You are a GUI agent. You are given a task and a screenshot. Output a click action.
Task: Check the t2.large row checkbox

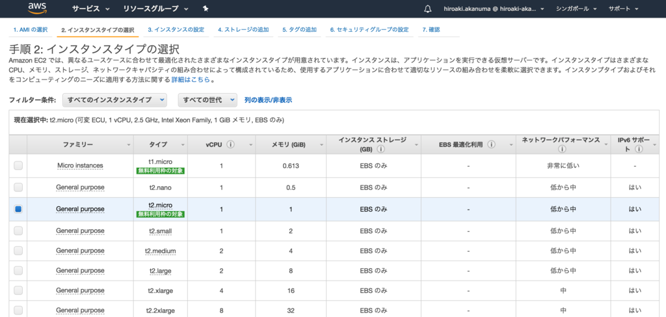click(x=18, y=270)
